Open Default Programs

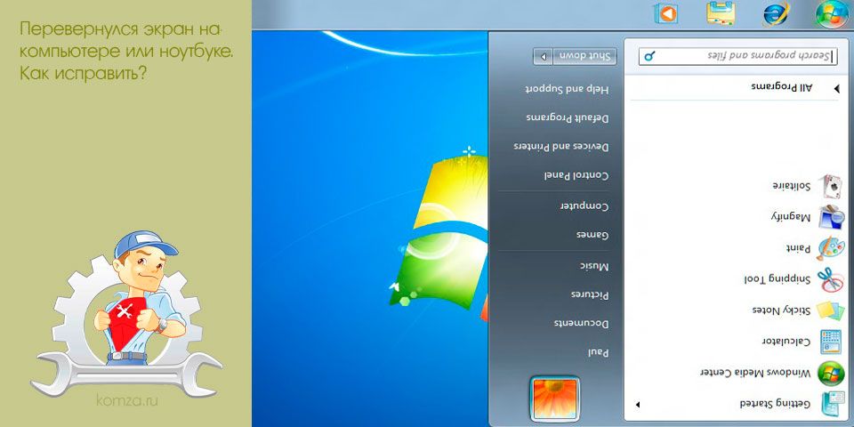[x=568, y=117]
